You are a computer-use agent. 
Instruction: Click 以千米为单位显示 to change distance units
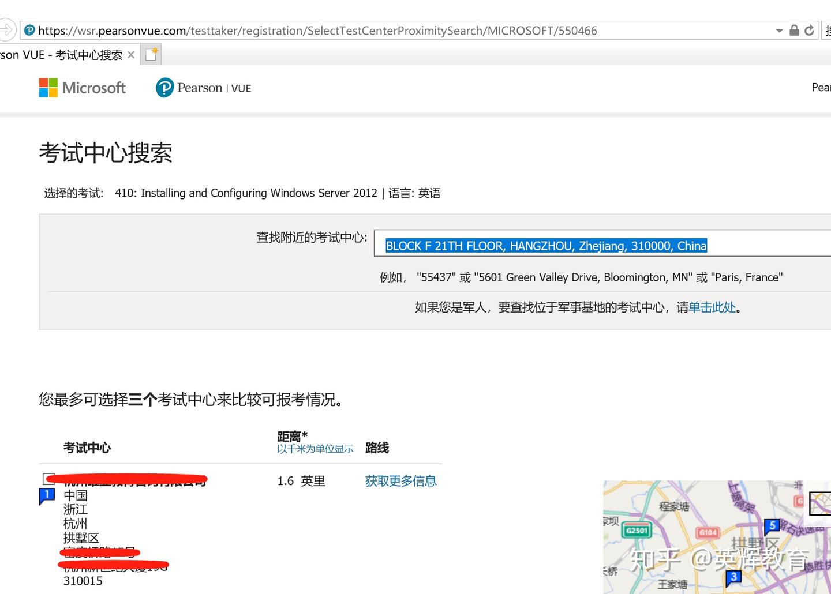[x=315, y=449]
